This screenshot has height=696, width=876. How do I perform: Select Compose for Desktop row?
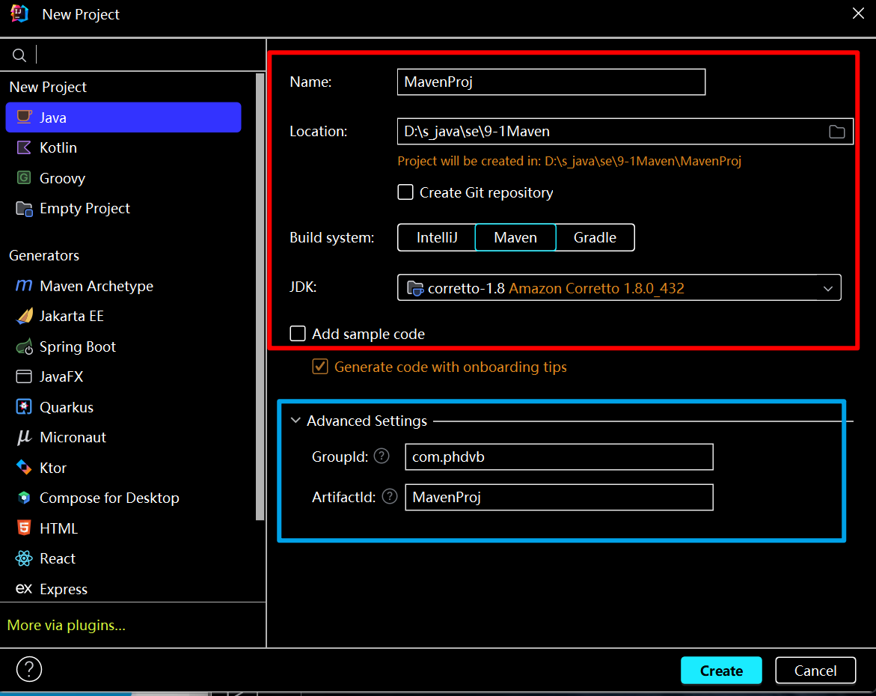(x=123, y=498)
